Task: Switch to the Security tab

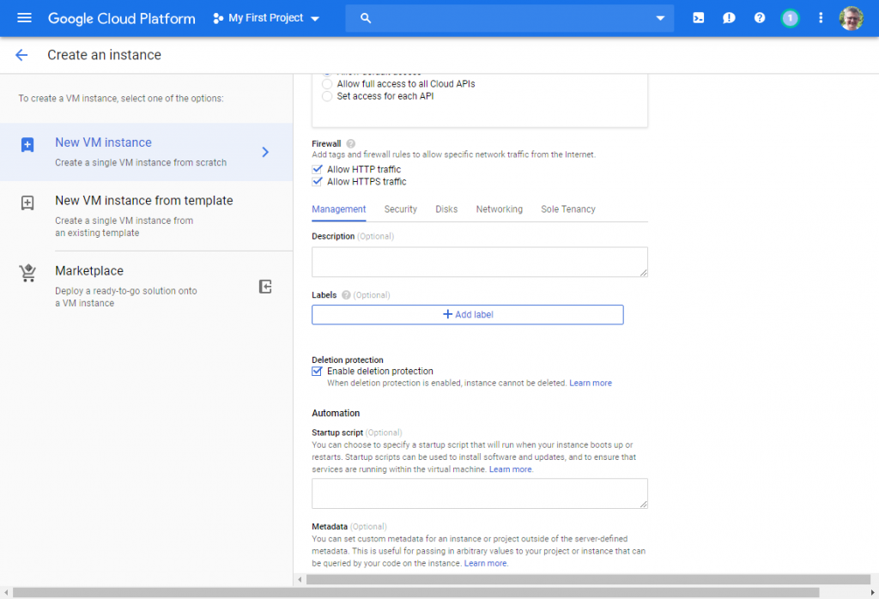Action: [400, 209]
